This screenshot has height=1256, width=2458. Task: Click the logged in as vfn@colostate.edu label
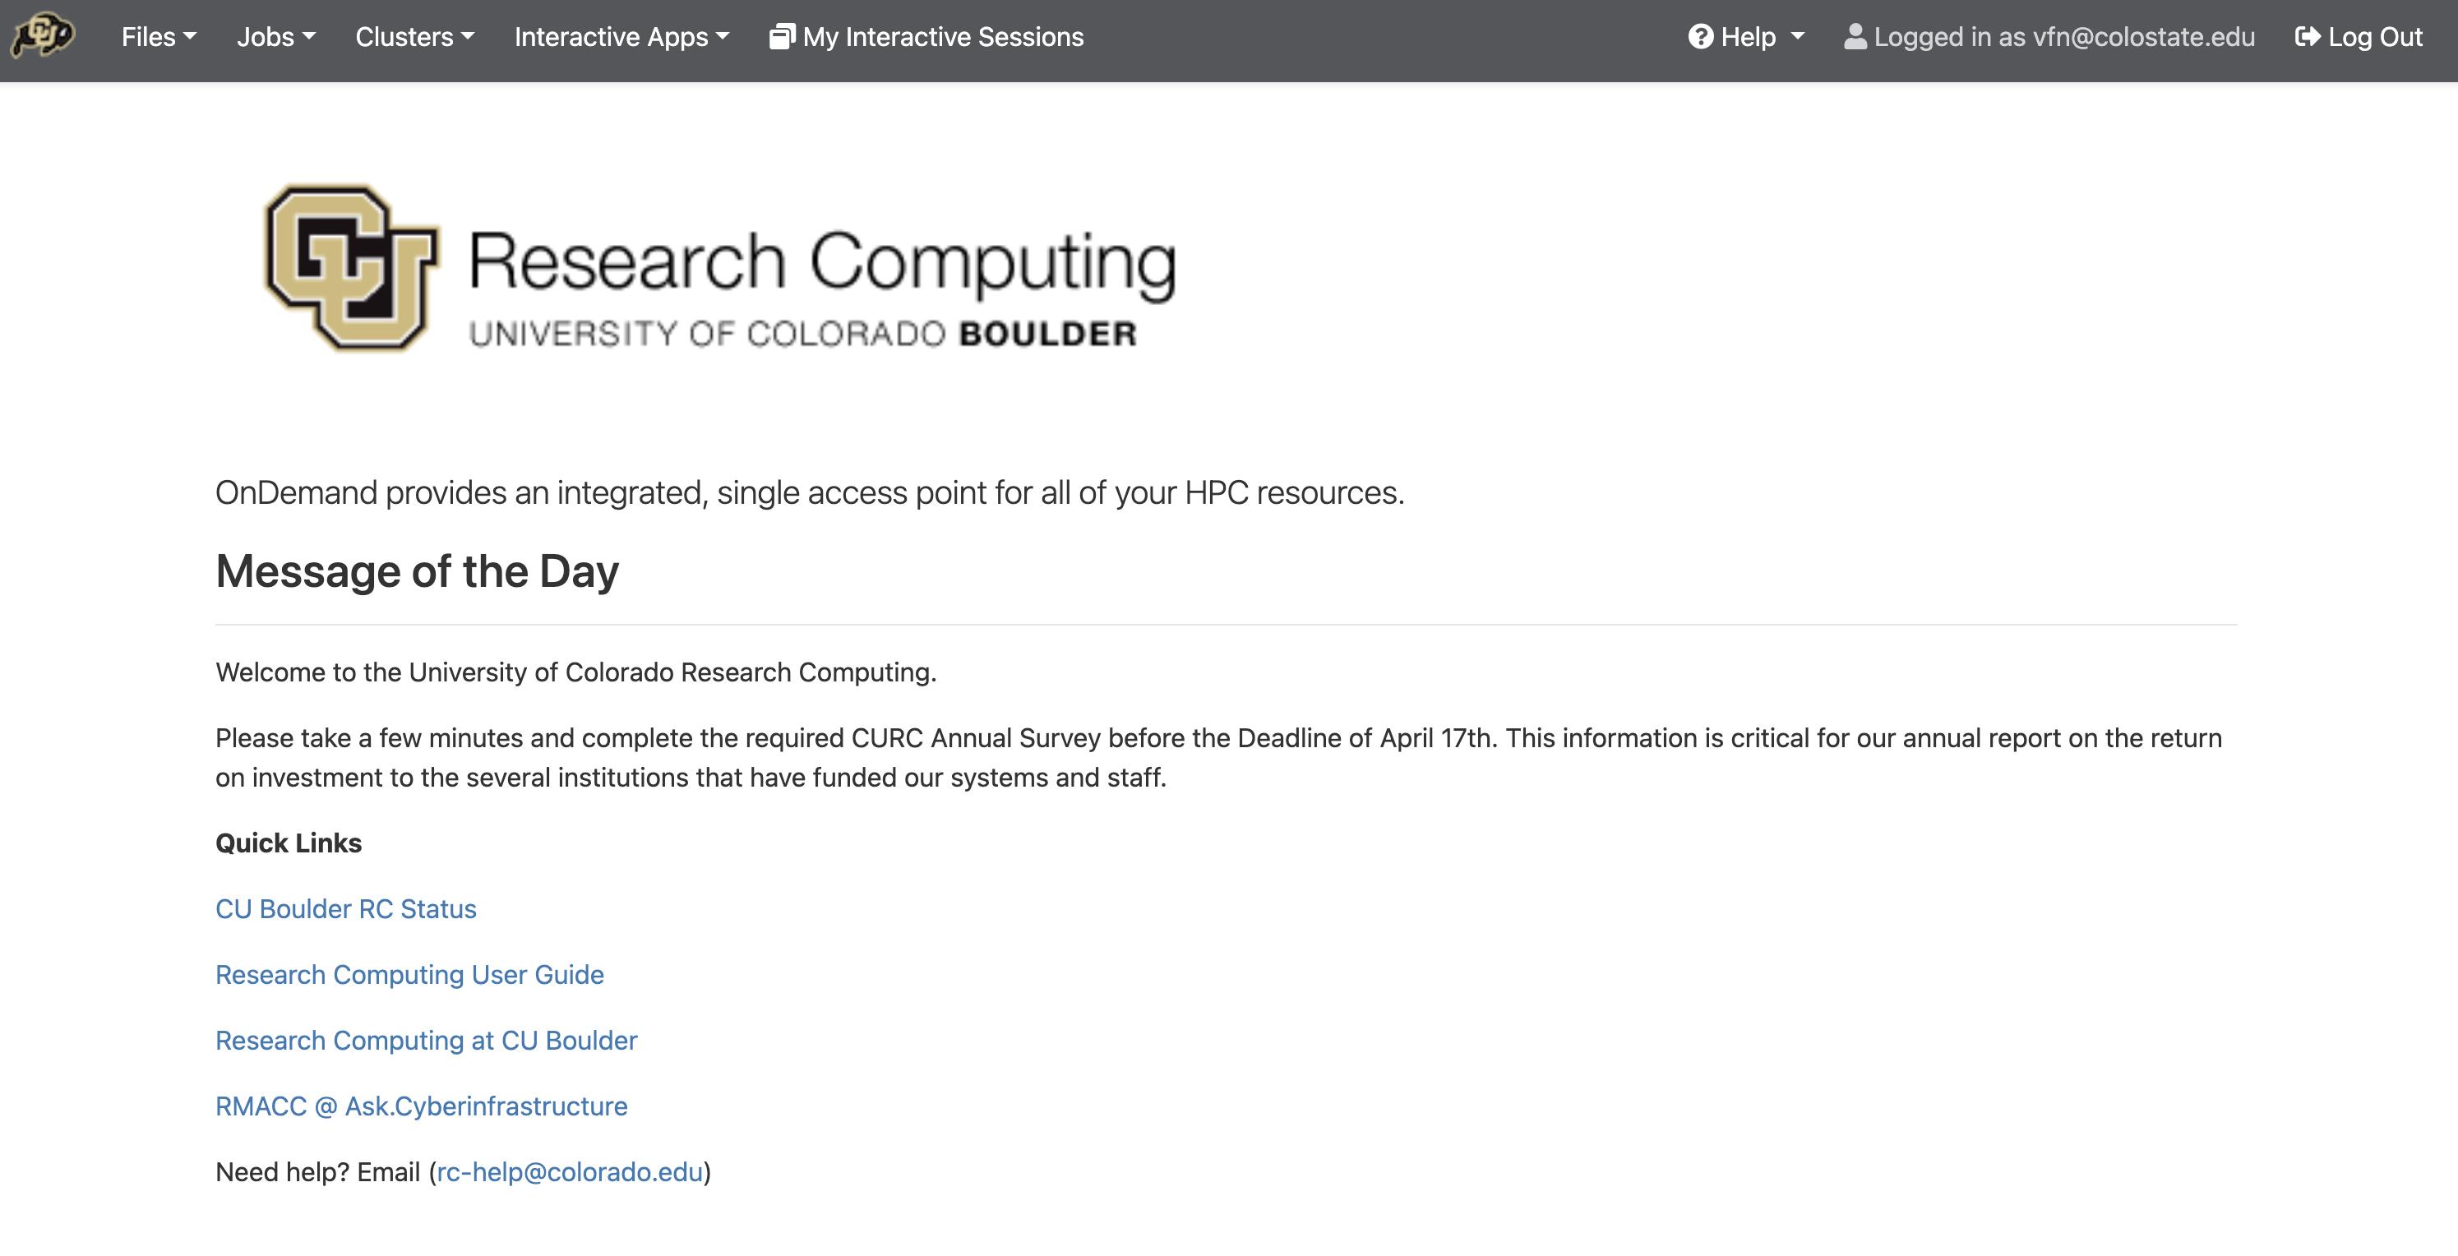pos(2064,36)
